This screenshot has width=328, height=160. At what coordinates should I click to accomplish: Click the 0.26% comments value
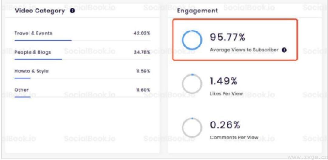(x=225, y=125)
